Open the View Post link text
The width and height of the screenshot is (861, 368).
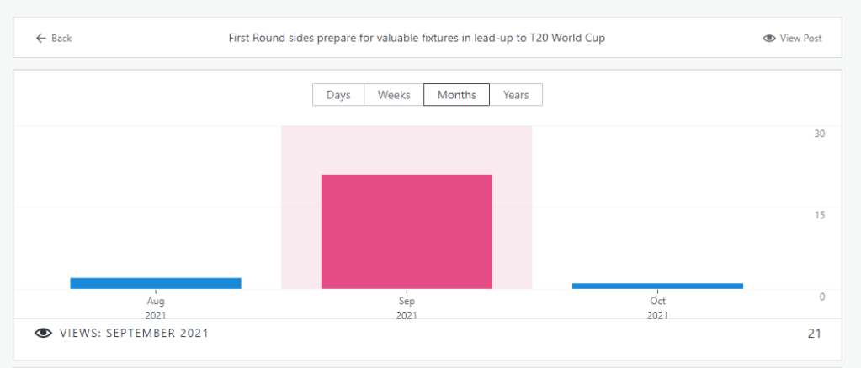[800, 39]
